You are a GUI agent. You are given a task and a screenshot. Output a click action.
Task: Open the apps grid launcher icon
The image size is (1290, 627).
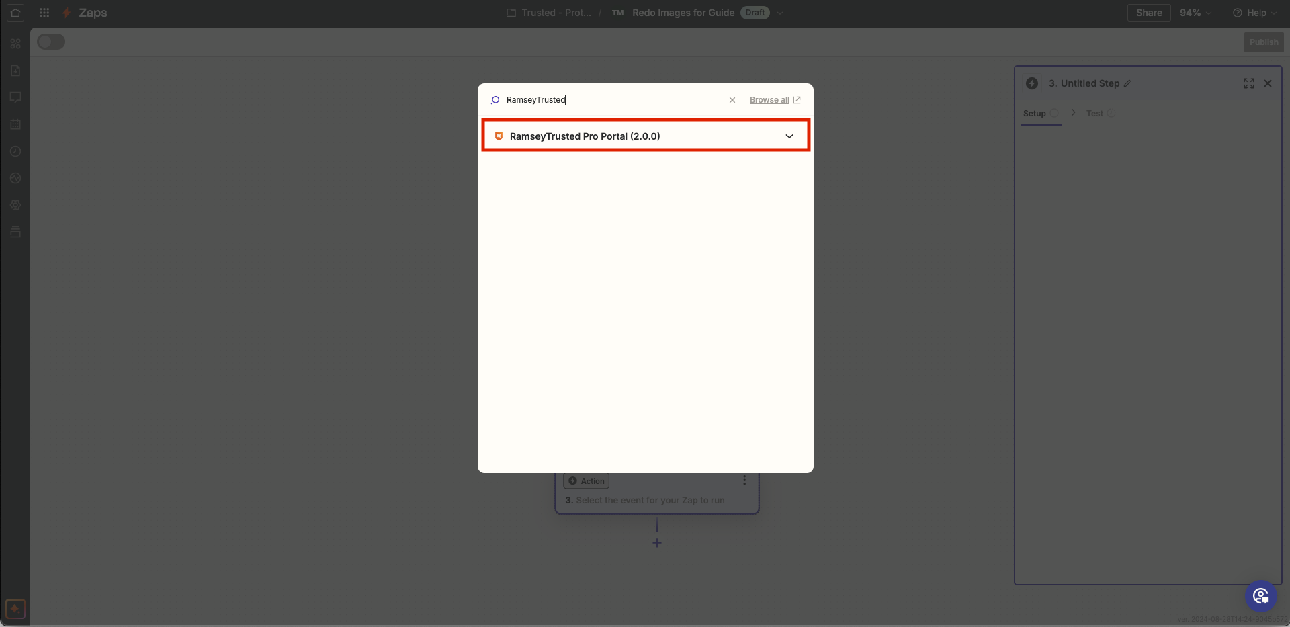(x=44, y=13)
